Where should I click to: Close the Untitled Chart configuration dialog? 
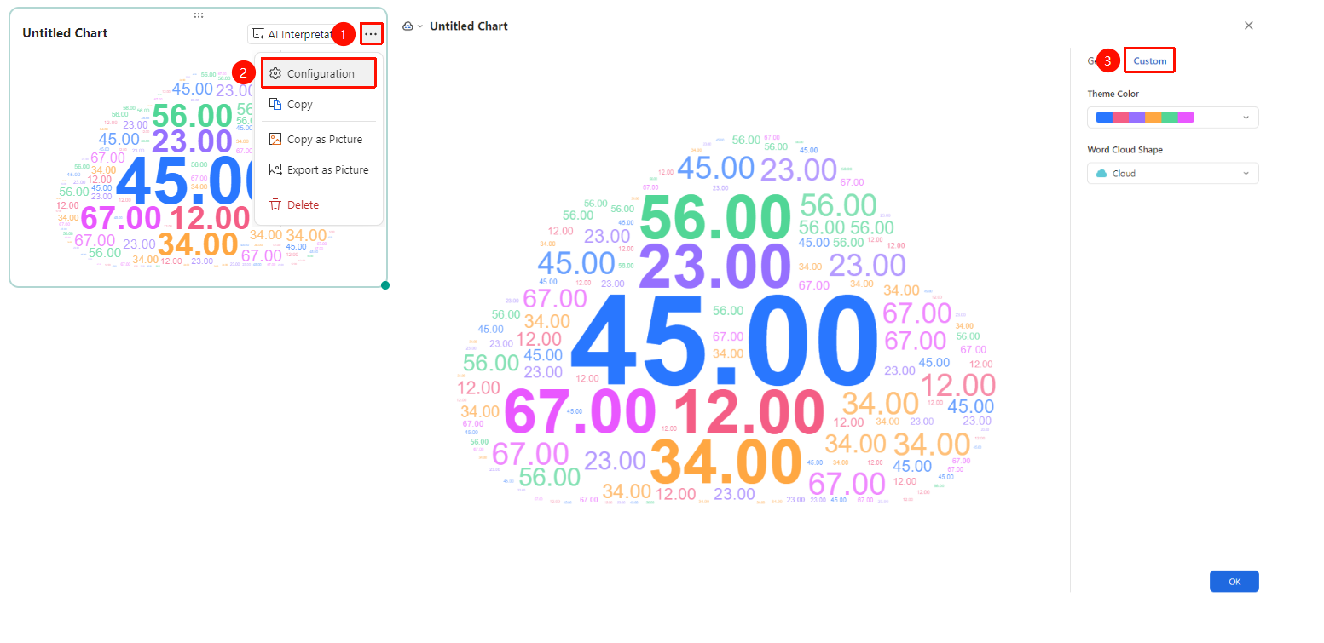pos(1249,26)
